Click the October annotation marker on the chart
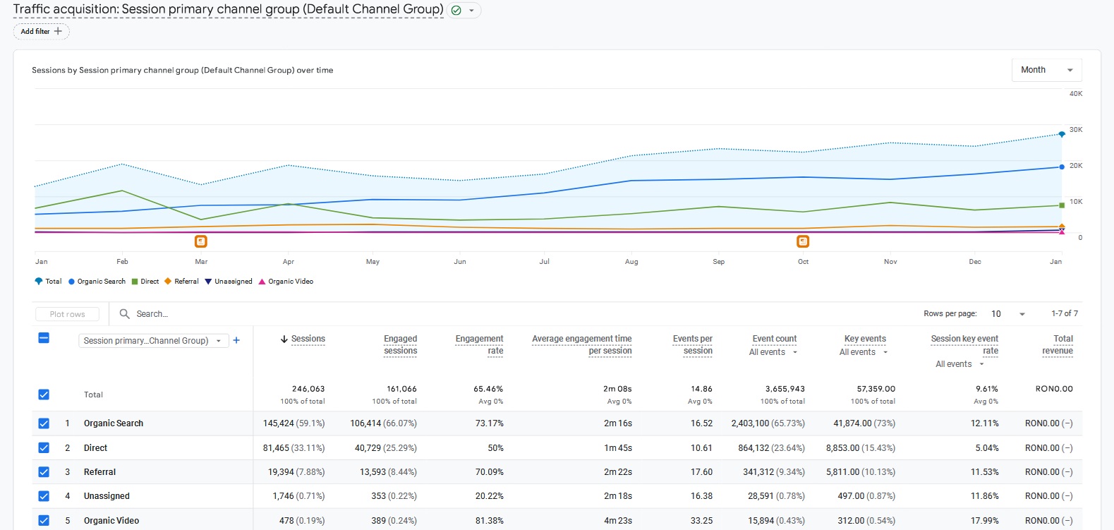The image size is (1114, 530). (x=803, y=241)
